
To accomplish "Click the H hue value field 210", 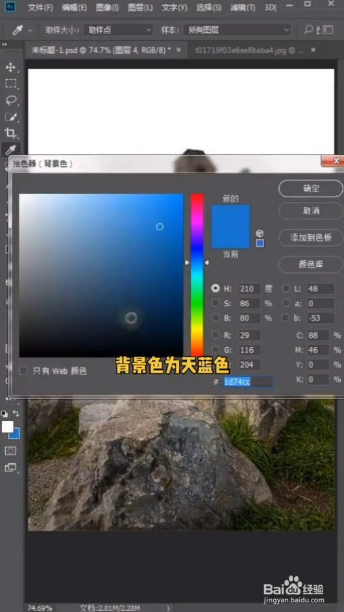I will coord(249,289).
